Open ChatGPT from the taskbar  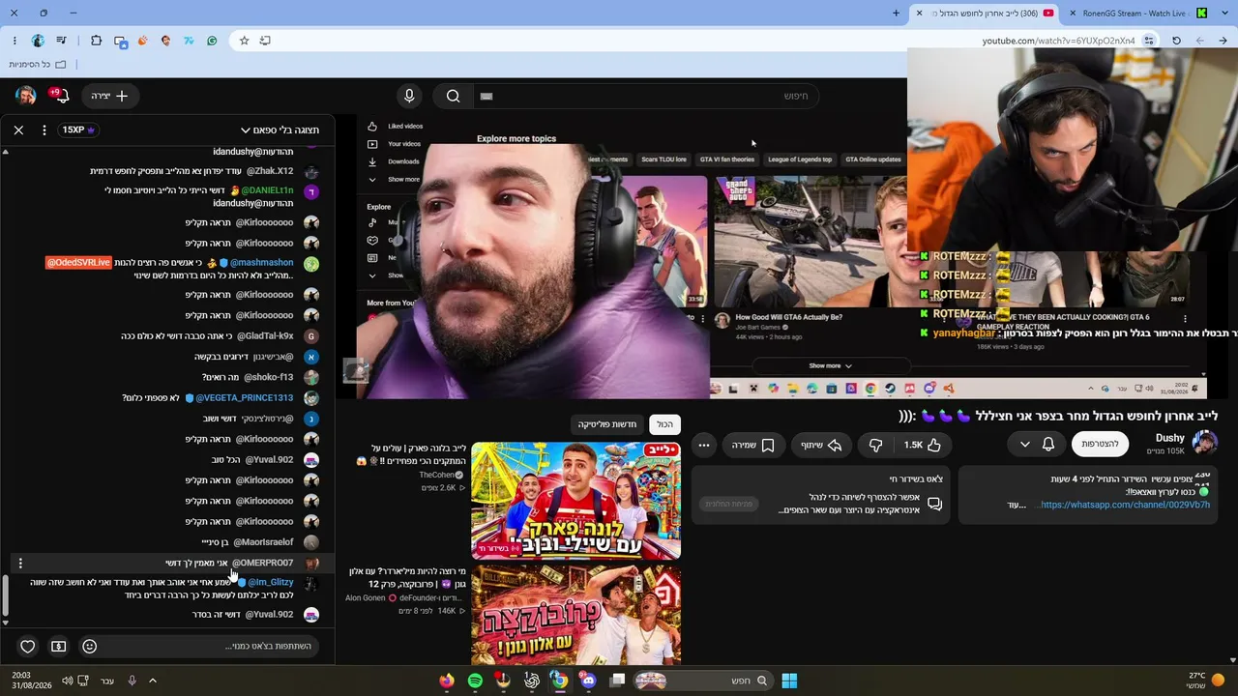pos(532,681)
